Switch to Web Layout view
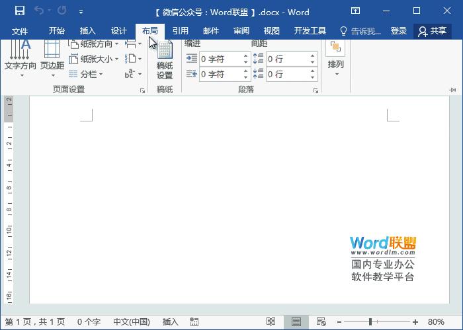Screen dimensions: 463x330 click(x=321, y=322)
